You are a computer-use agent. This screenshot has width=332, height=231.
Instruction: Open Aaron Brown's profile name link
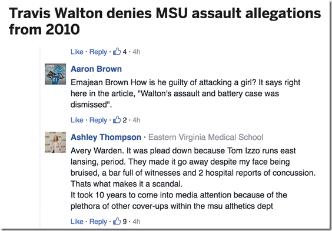pyautogui.click(x=96, y=69)
